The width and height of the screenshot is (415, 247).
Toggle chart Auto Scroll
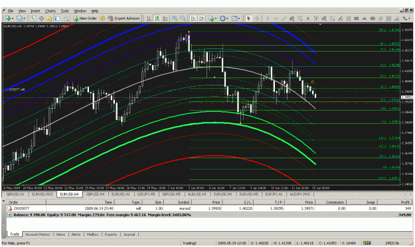tap(193, 18)
